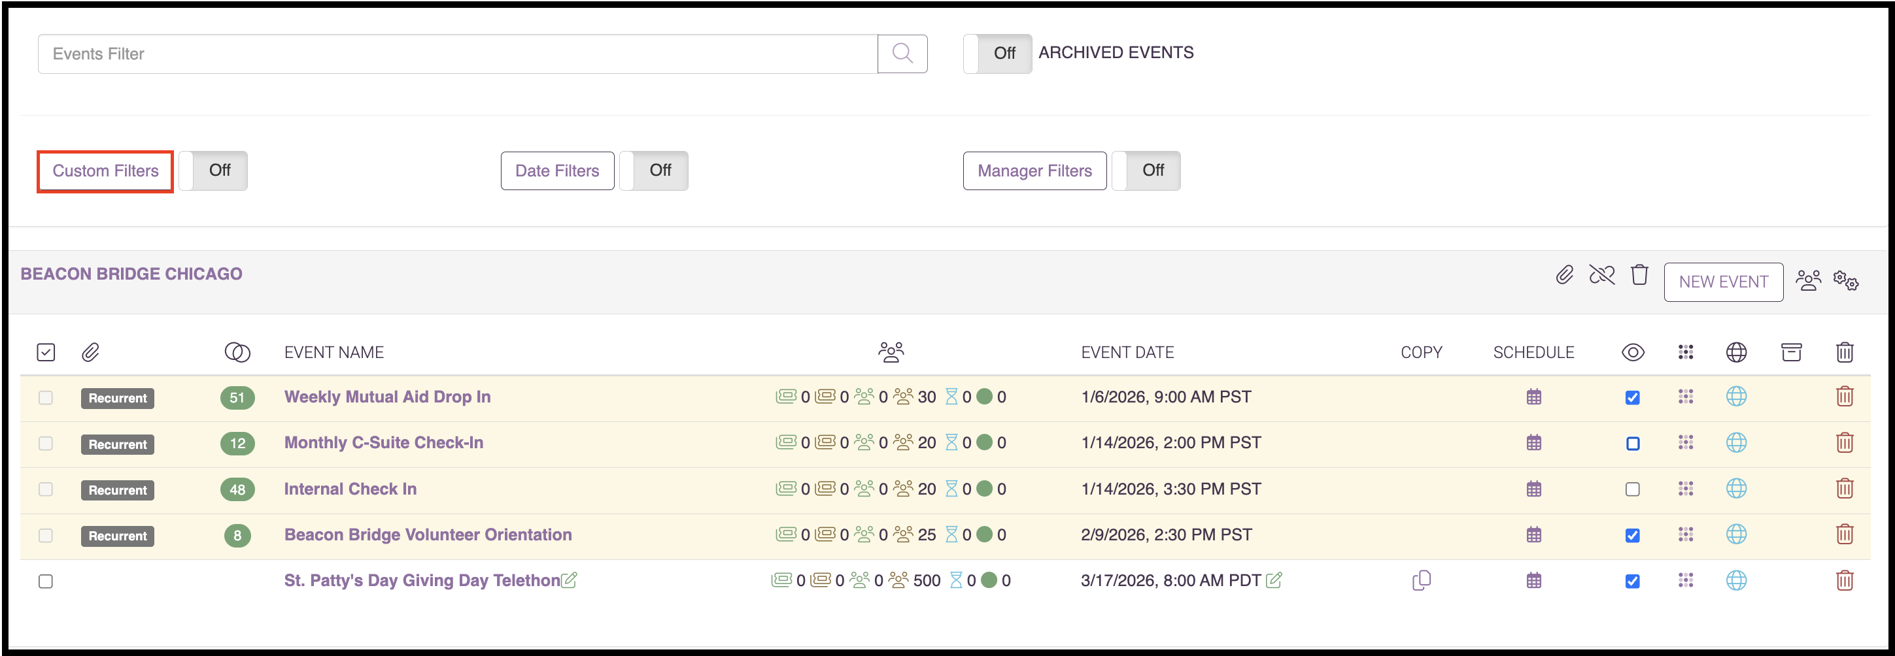Click the archive box column header icon
The image size is (1895, 656).
1790,352
